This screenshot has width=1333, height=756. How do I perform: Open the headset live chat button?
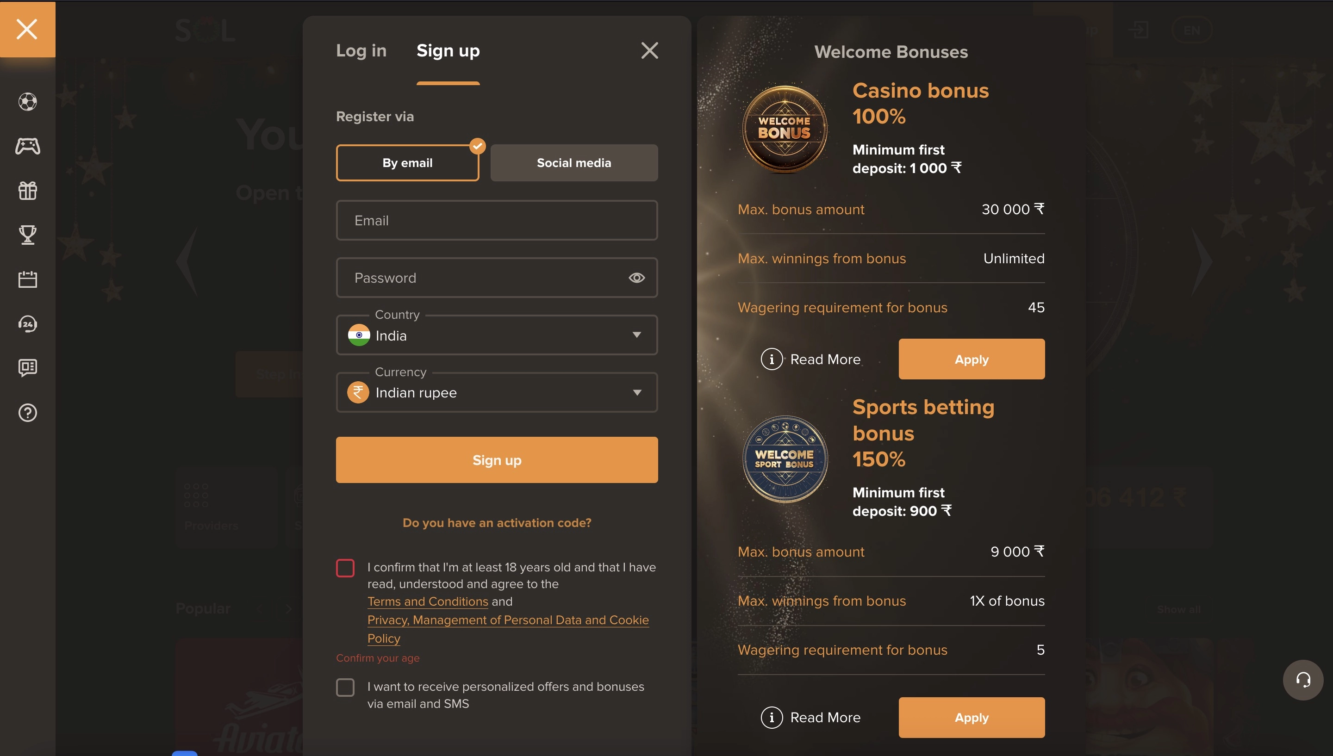click(1302, 680)
